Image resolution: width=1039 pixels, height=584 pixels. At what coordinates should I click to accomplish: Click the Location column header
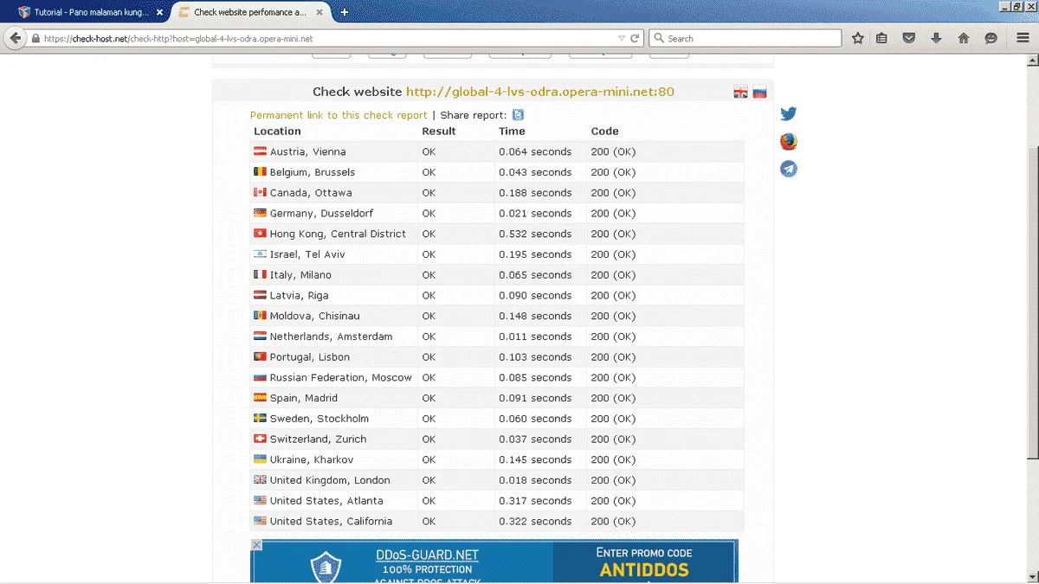[277, 132]
